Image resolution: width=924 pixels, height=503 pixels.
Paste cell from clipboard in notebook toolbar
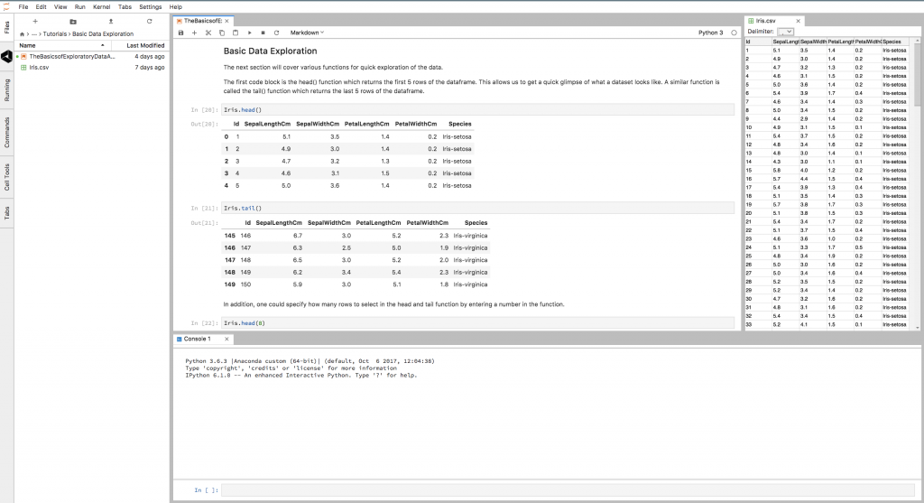pos(236,33)
